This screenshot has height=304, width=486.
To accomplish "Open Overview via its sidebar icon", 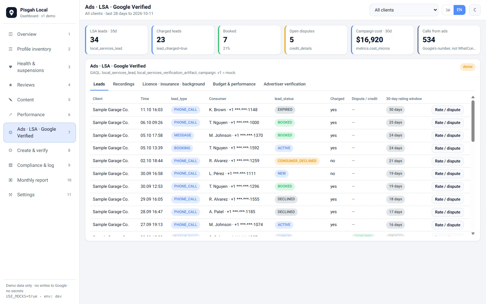I will [10, 34].
